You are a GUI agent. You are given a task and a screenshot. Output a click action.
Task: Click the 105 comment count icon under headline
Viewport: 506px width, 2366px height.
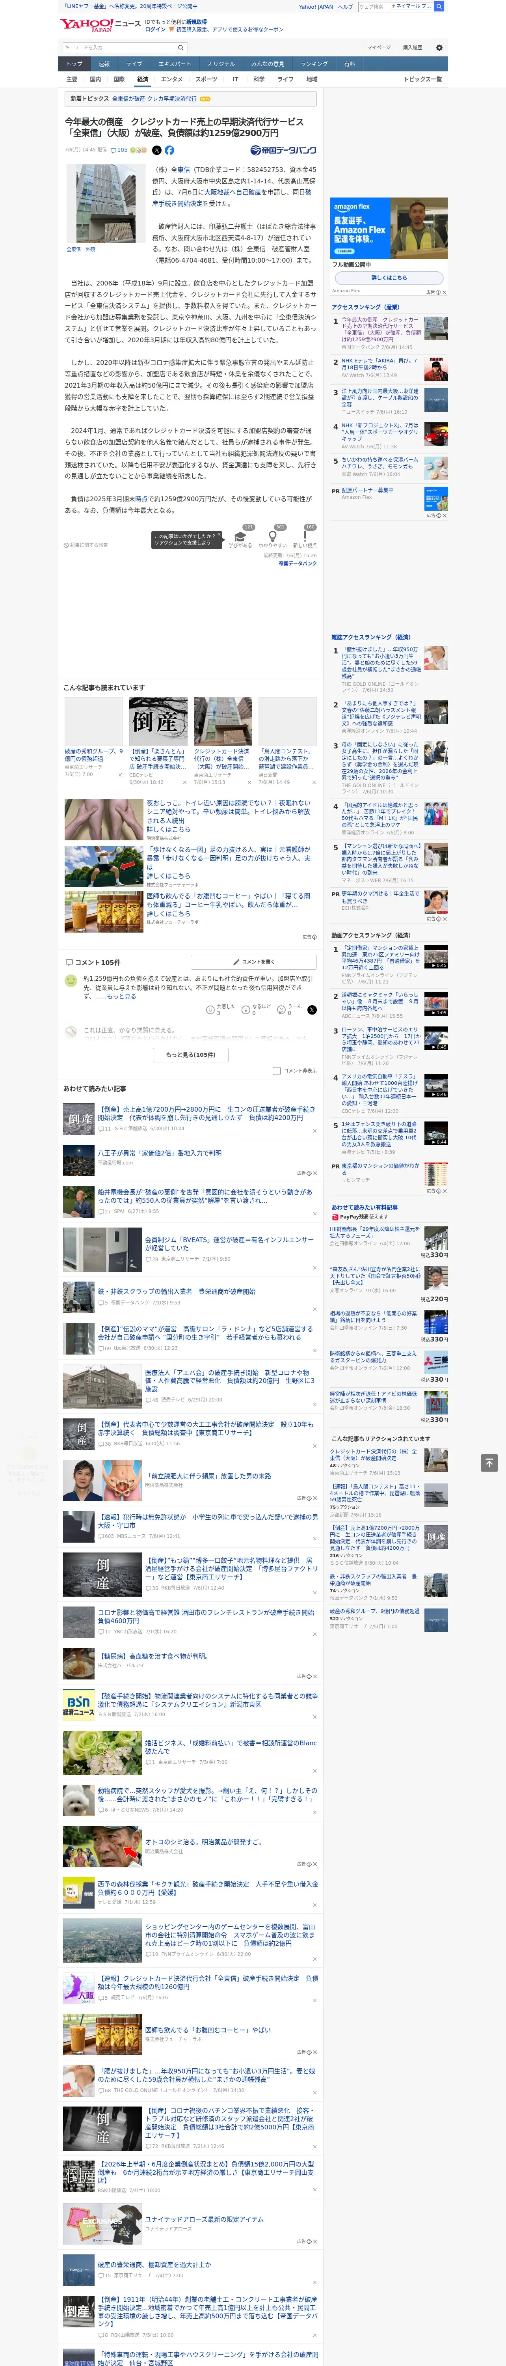pyautogui.click(x=119, y=150)
